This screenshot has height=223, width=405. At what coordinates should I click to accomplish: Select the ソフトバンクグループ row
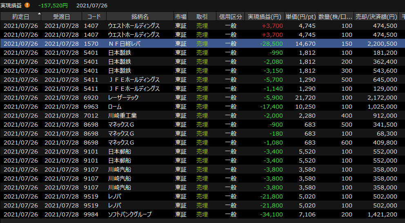click(x=135, y=214)
